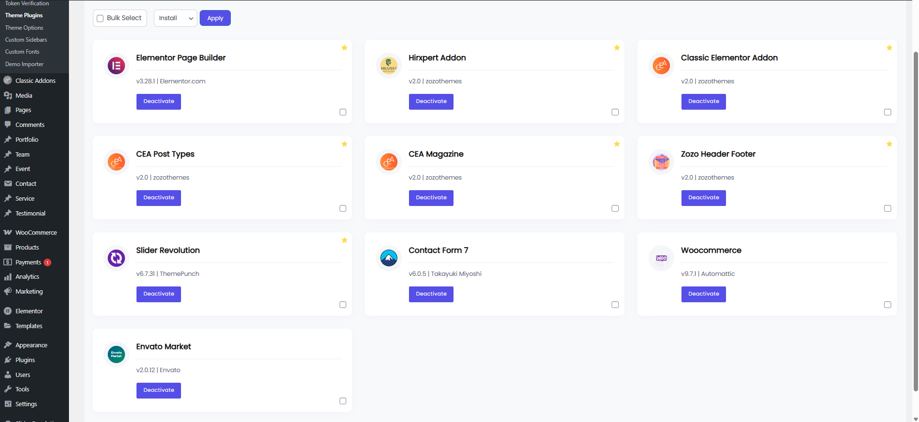
Task: Check the CEA Post Types card checkbox
Action: 343,208
